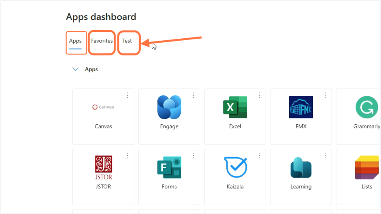Open the Excel app icon
381x214 pixels.
click(x=235, y=107)
